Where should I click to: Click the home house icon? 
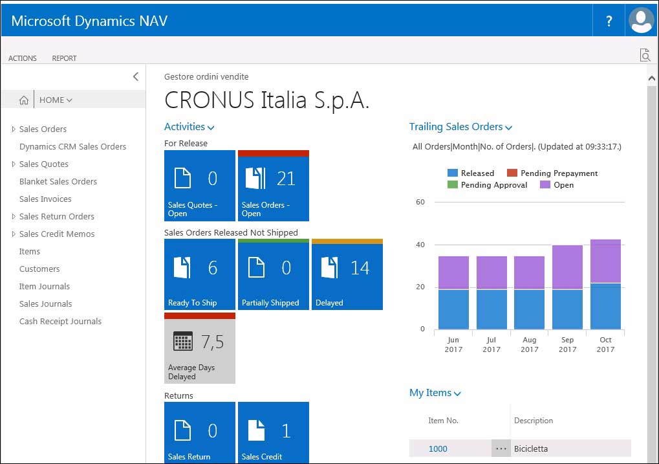pos(24,100)
